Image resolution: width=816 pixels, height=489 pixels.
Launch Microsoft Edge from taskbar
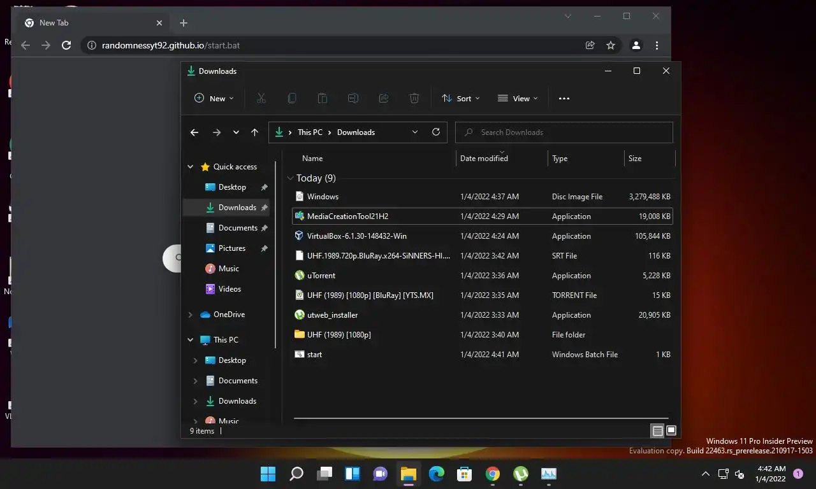(x=437, y=474)
